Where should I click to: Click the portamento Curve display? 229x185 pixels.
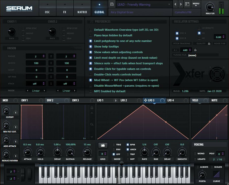216,174
